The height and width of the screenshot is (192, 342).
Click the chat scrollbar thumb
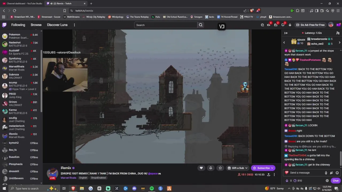coord(341,158)
